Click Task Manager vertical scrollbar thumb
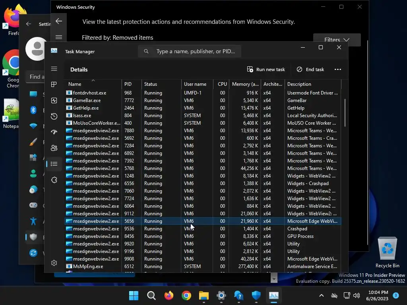This screenshot has width=407, height=305. [345, 112]
